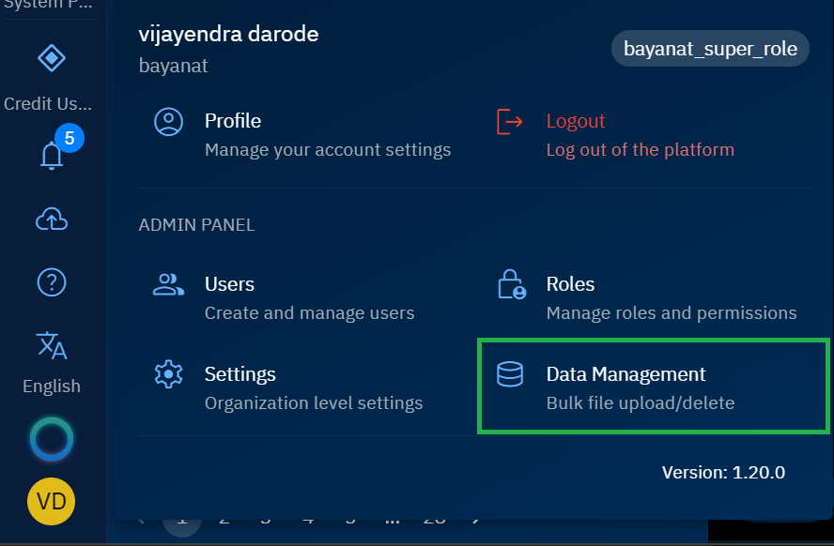Click Logout to leave the platform
Screen dimensions: 834x546
coord(575,121)
